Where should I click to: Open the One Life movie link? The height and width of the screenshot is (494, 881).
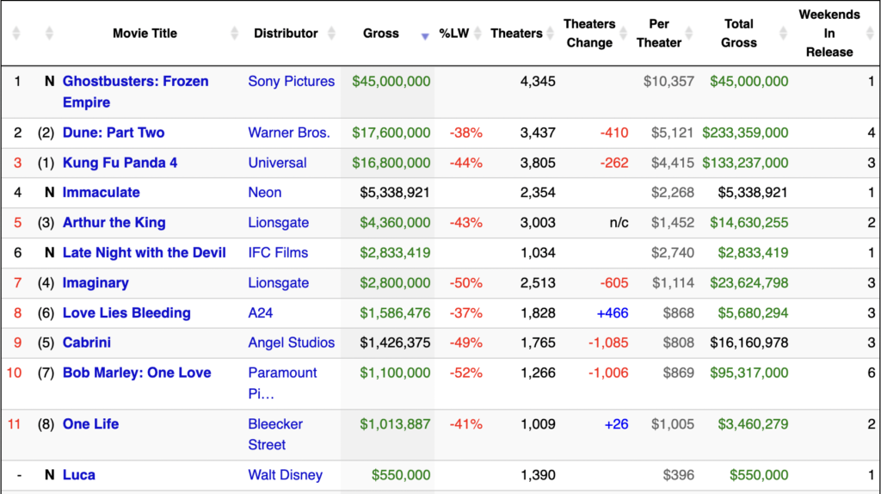coord(90,424)
